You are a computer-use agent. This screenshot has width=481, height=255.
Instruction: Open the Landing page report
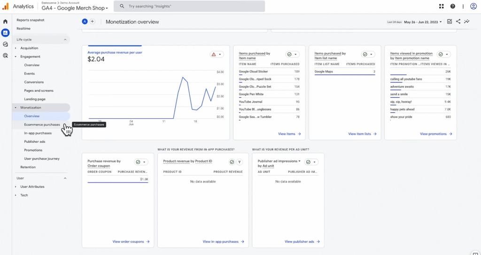pos(35,99)
